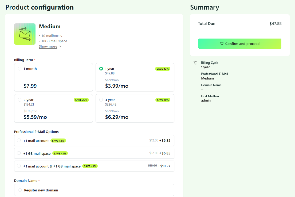The image size is (295, 197).
Task: Click the Billing Cycle label in Summary
Action: tap(210, 62)
